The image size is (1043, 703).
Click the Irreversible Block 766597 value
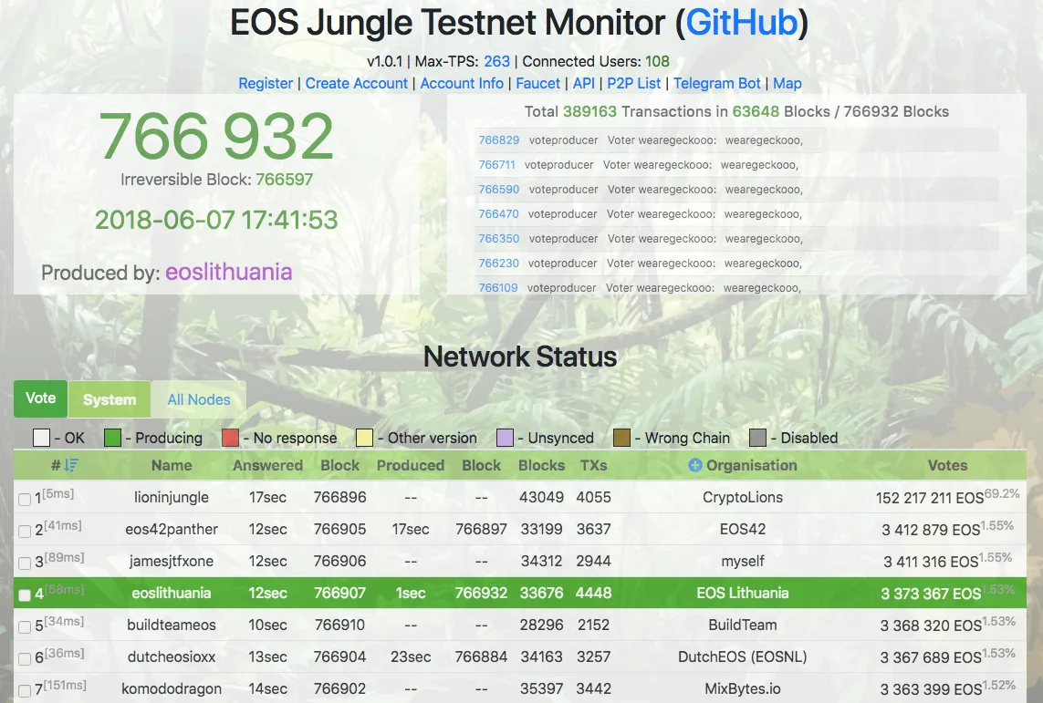click(x=284, y=180)
